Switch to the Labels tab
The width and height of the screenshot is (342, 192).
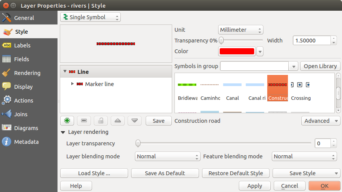coord(22,46)
